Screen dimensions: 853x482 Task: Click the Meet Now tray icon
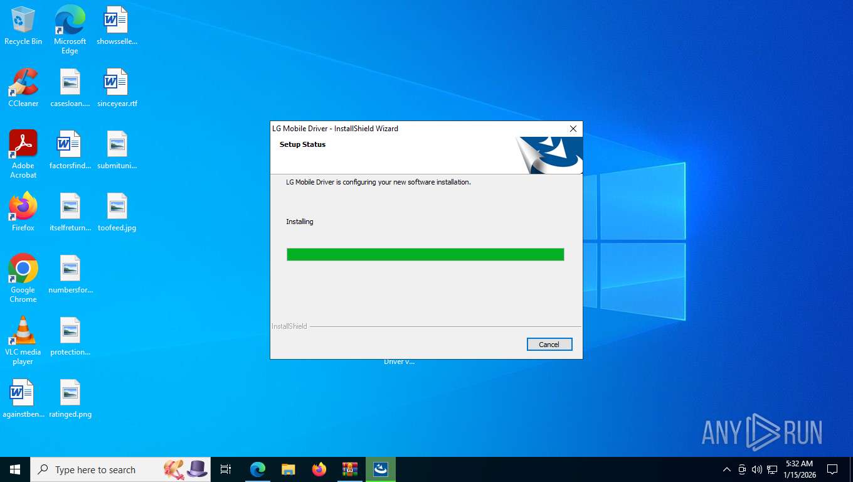(x=742, y=469)
